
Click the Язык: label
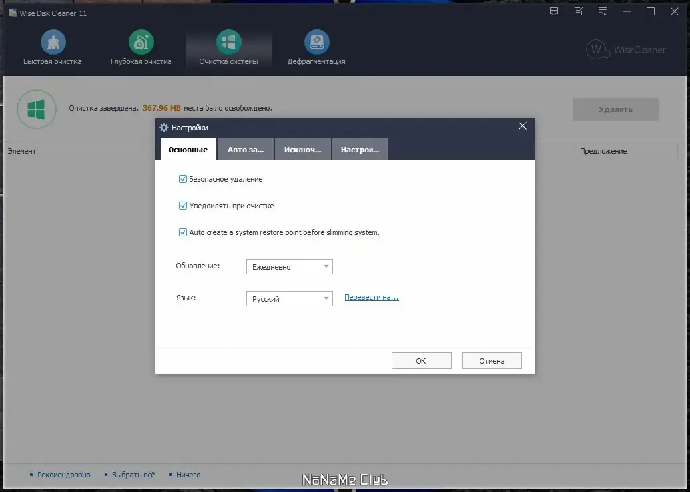(x=186, y=298)
